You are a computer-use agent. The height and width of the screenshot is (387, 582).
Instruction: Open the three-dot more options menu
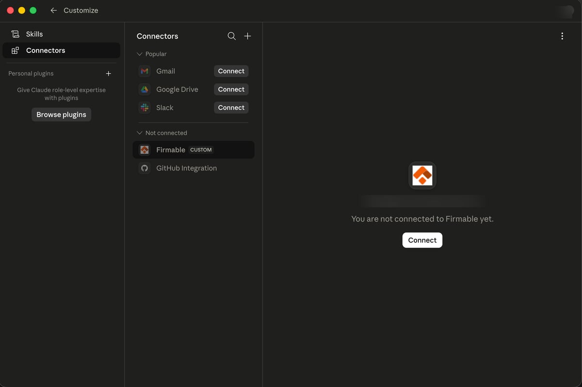[x=562, y=36]
